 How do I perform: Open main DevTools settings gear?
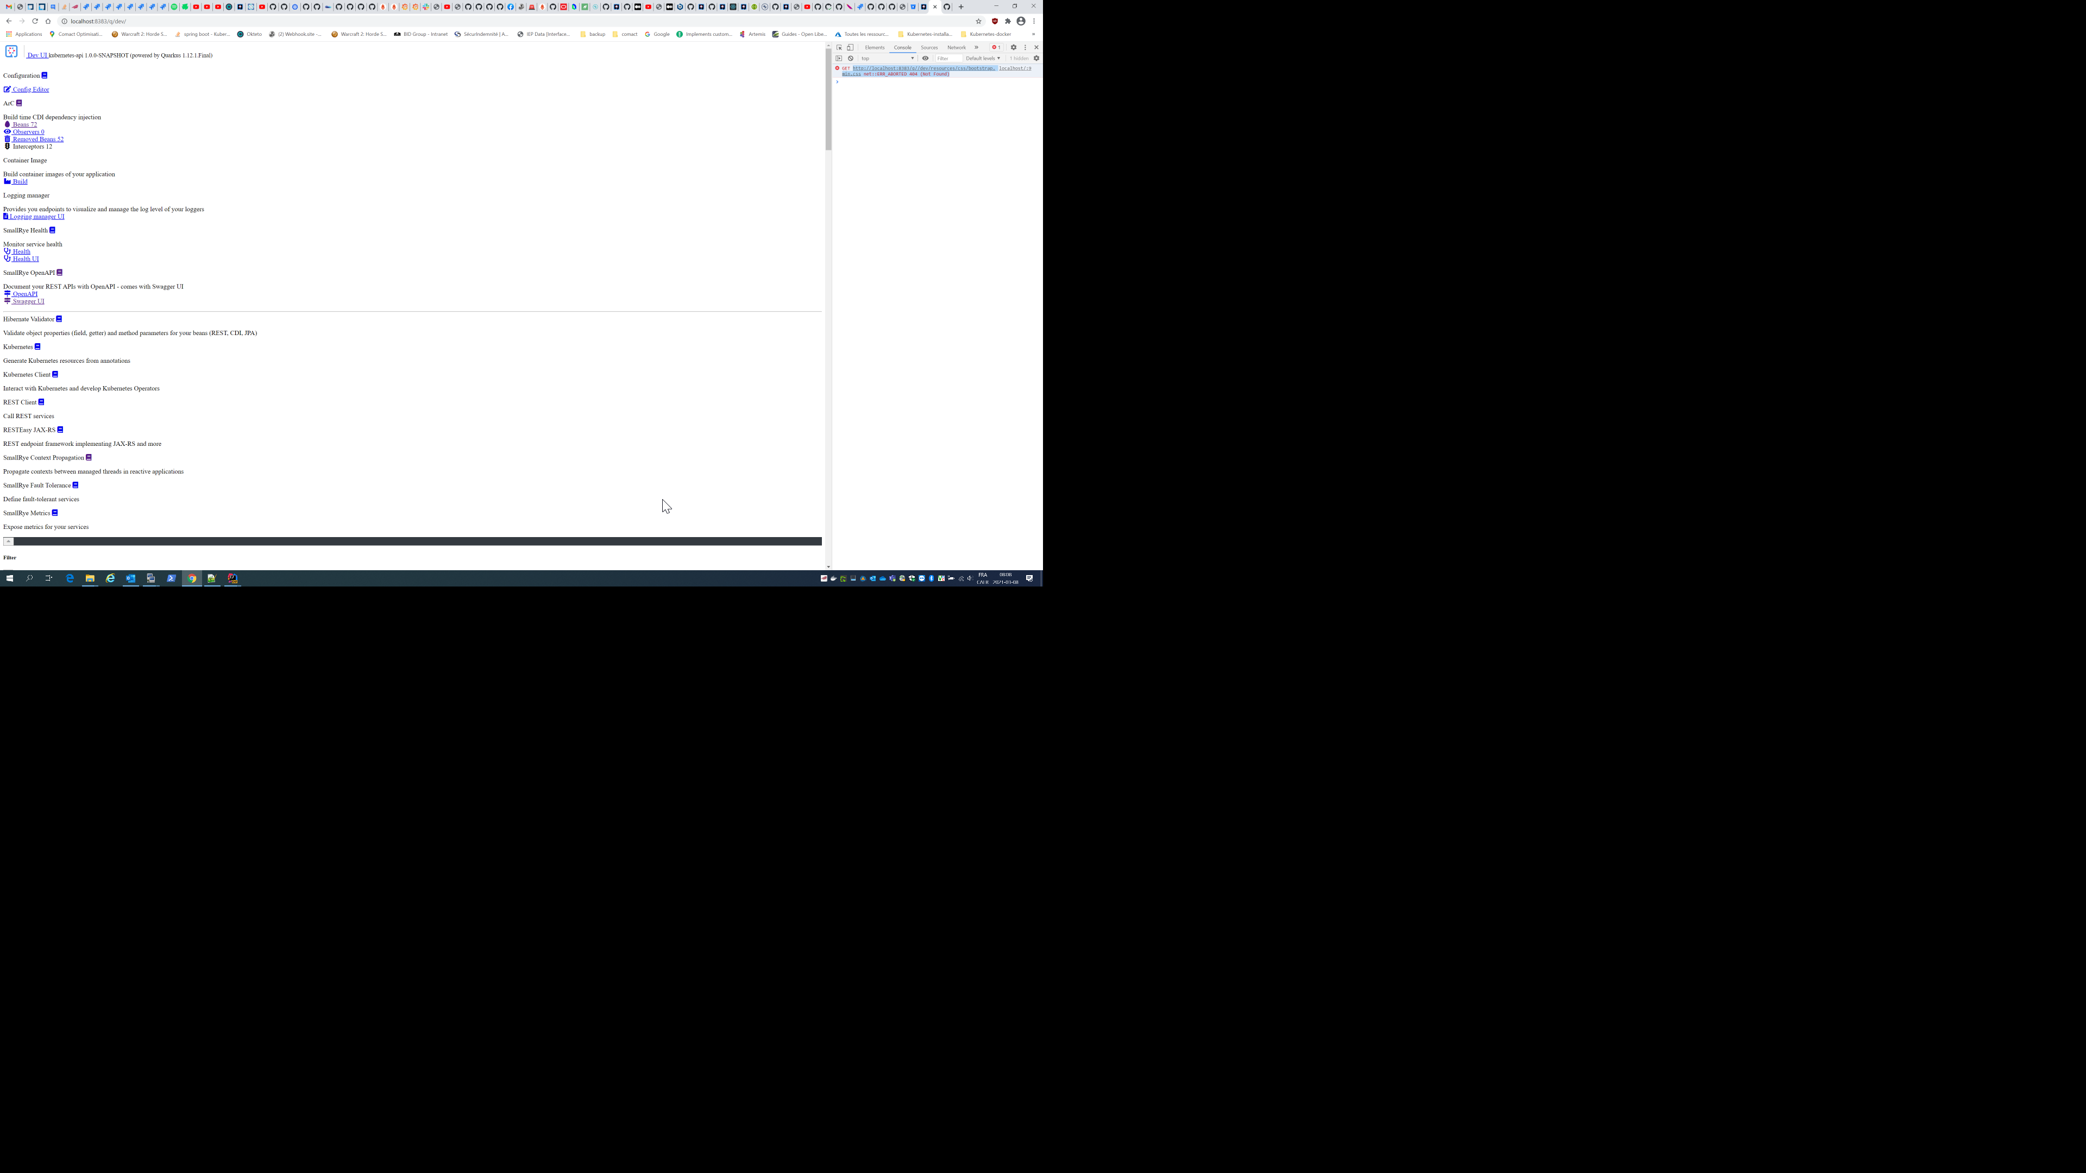click(1013, 47)
